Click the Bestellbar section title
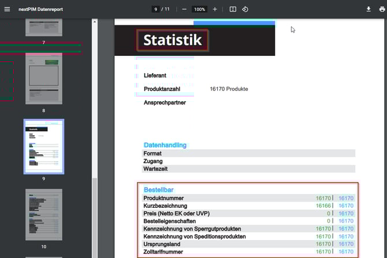 point(158,189)
